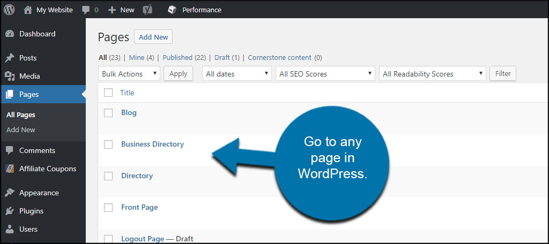Click the Media icon in sidebar
Screen dimensions: 549x244
click(10, 76)
